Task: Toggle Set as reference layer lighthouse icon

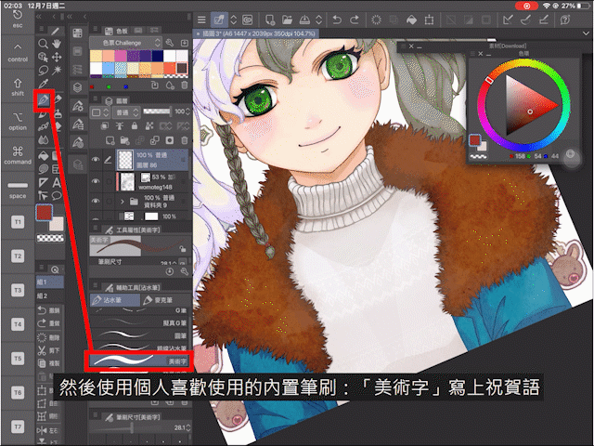Action: [120, 126]
